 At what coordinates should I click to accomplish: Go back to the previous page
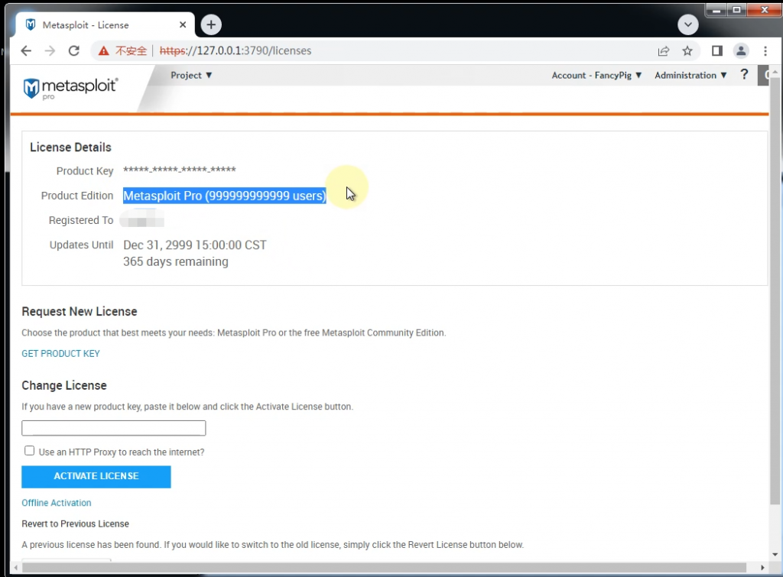26,50
